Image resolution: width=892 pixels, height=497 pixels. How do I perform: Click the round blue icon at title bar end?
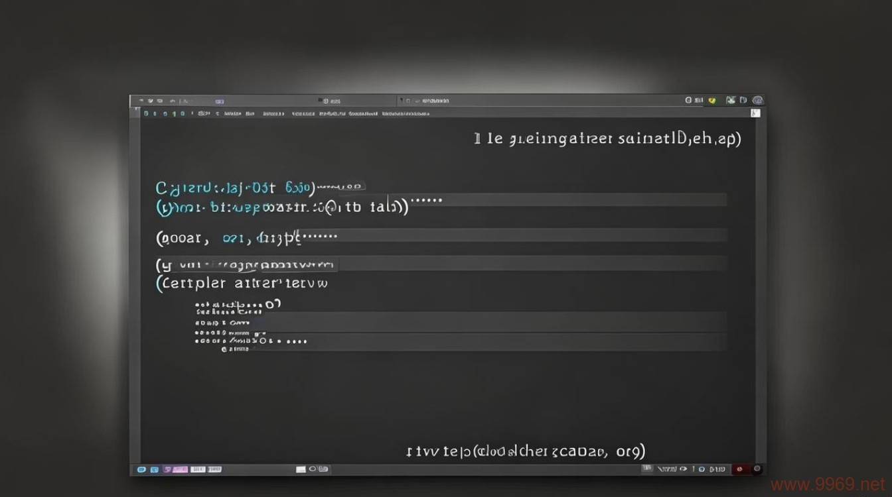click(758, 101)
